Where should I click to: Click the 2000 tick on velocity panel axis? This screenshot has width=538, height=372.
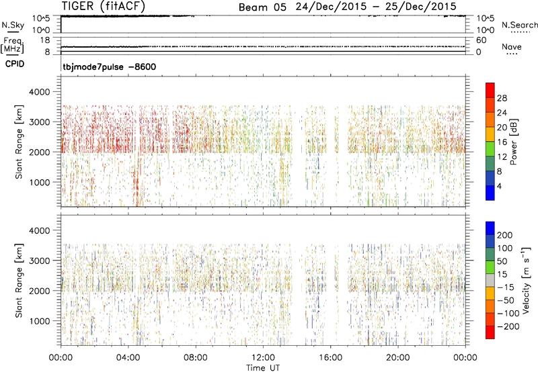tap(40, 291)
